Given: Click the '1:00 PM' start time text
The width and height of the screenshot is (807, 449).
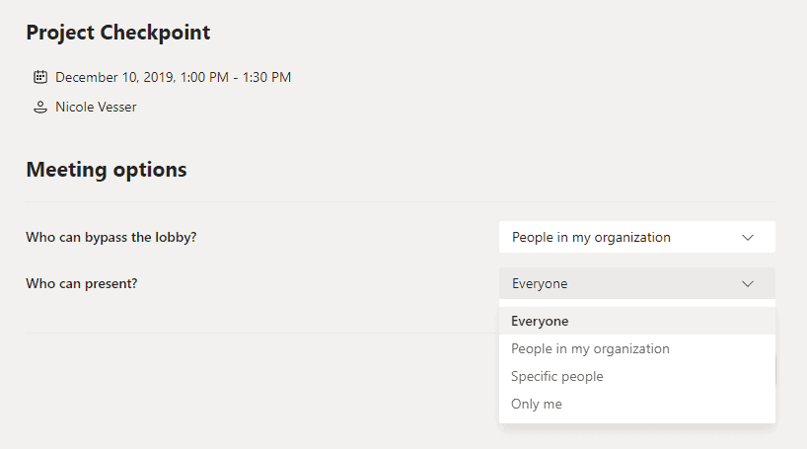Looking at the screenshot, I should click(x=204, y=77).
